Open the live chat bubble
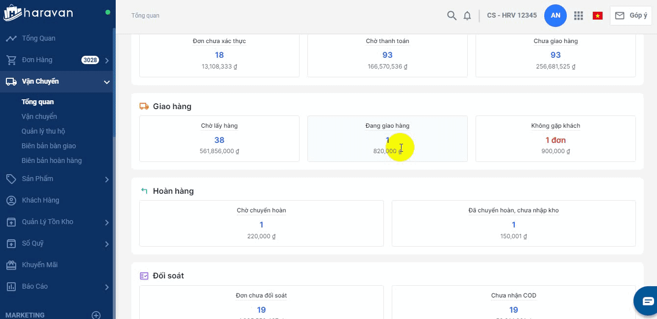The height and width of the screenshot is (319, 657). 647,301
